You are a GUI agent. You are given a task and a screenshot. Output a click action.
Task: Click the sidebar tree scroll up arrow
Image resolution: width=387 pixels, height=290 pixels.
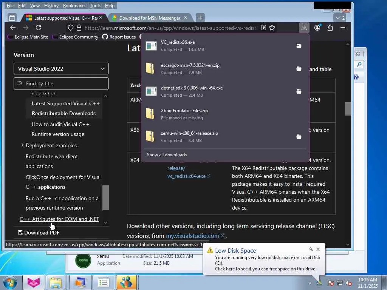point(106,96)
